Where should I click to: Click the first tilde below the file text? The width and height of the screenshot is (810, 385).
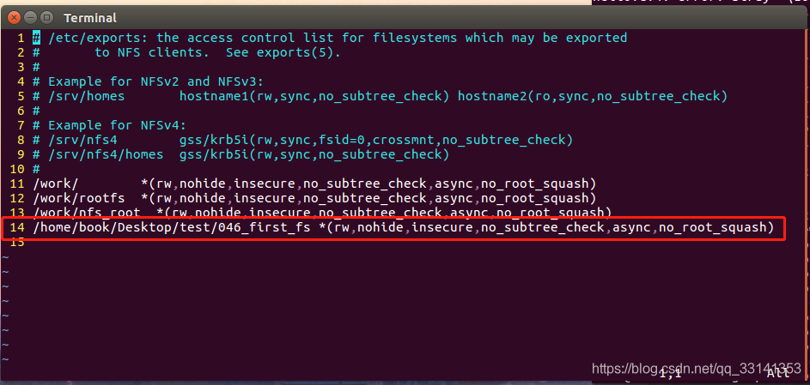tap(5, 256)
